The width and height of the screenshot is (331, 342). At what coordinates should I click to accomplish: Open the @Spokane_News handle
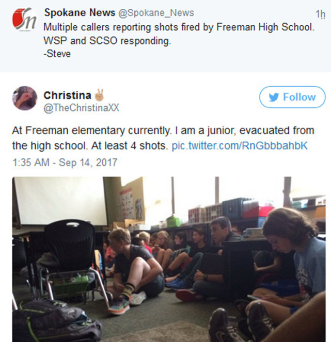pyautogui.click(x=156, y=13)
